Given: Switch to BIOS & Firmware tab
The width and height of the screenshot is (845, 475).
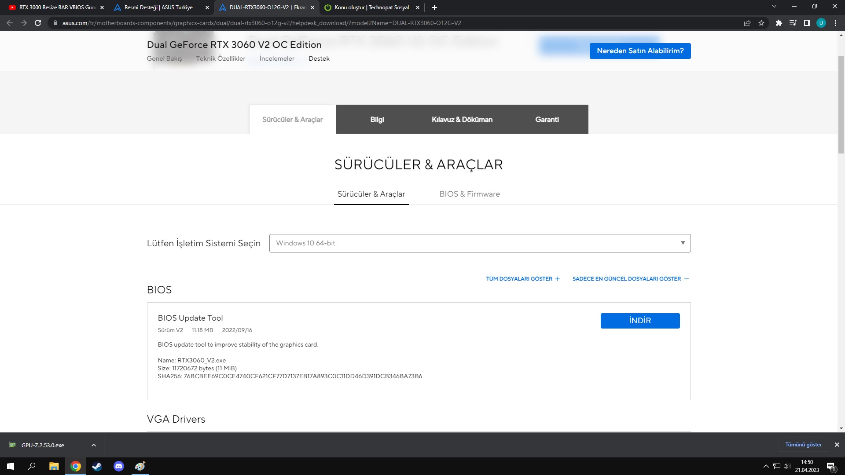Looking at the screenshot, I should point(469,194).
